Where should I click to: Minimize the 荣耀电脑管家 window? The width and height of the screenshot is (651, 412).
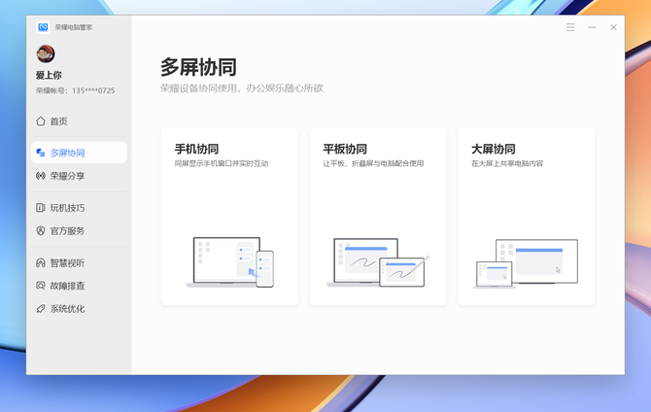tap(592, 27)
